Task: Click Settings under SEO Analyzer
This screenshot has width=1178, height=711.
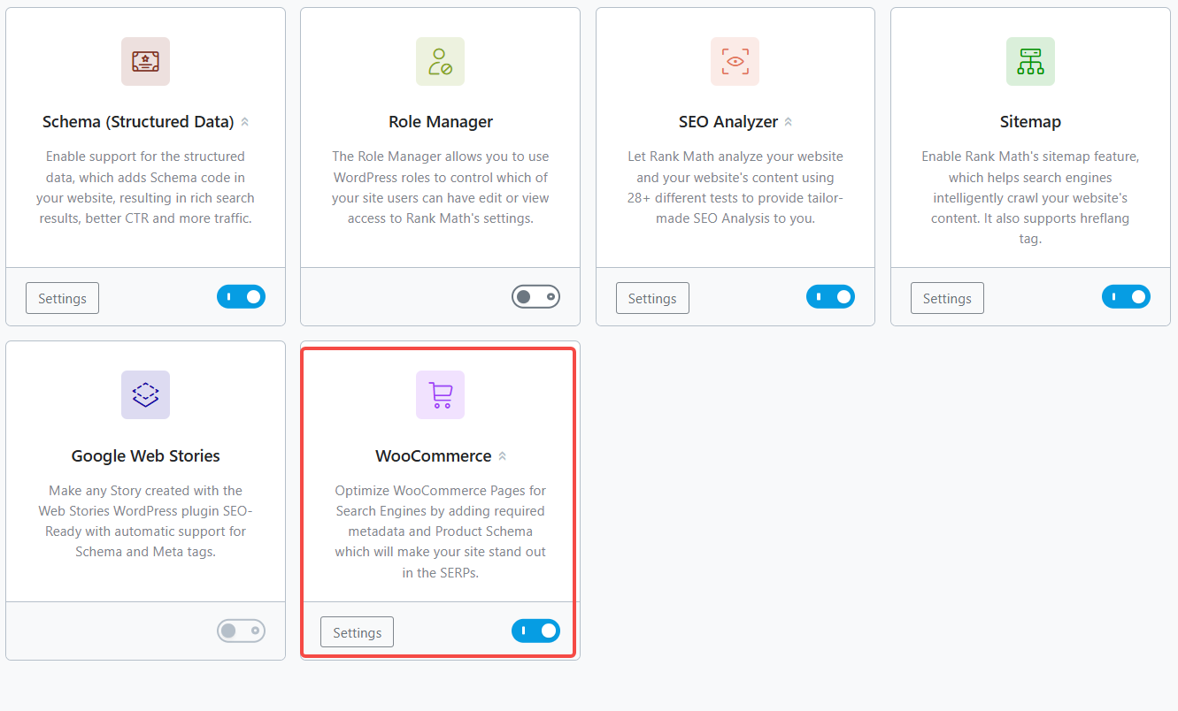Action: 652,298
